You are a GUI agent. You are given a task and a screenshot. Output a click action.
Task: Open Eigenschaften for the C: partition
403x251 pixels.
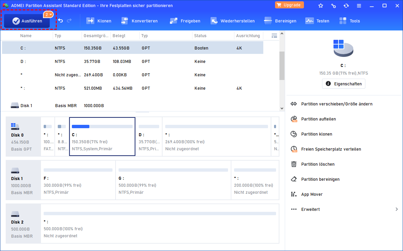pyautogui.click(x=344, y=84)
